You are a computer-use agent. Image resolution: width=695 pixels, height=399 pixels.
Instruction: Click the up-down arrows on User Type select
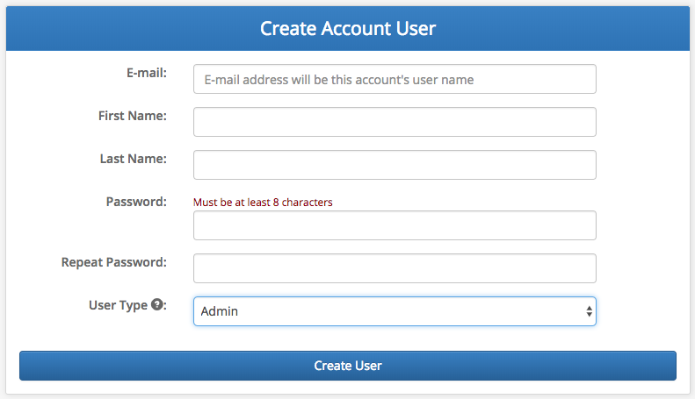coord(589,311)
